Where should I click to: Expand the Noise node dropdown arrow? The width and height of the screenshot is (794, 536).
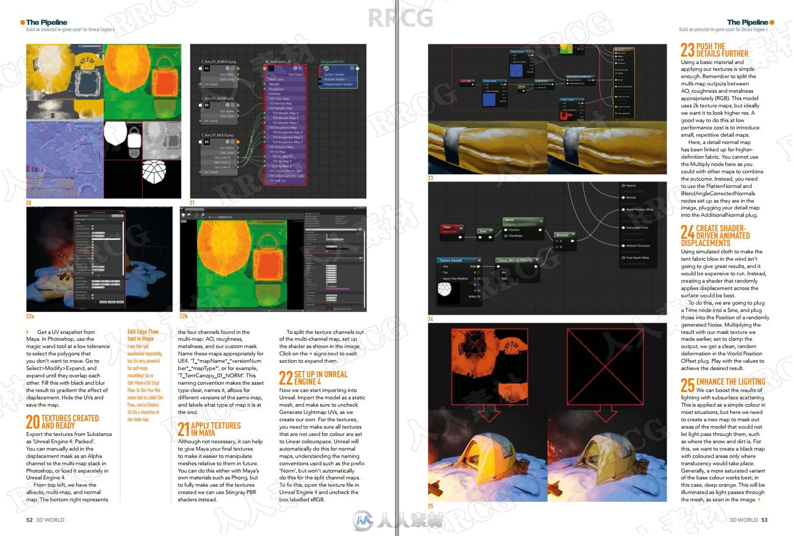pos(541,221)
